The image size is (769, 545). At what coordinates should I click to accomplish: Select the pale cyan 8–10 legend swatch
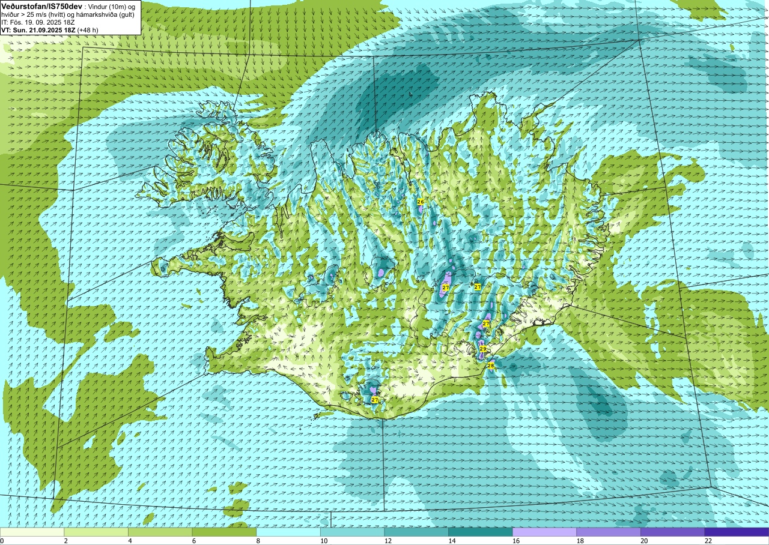288,532
